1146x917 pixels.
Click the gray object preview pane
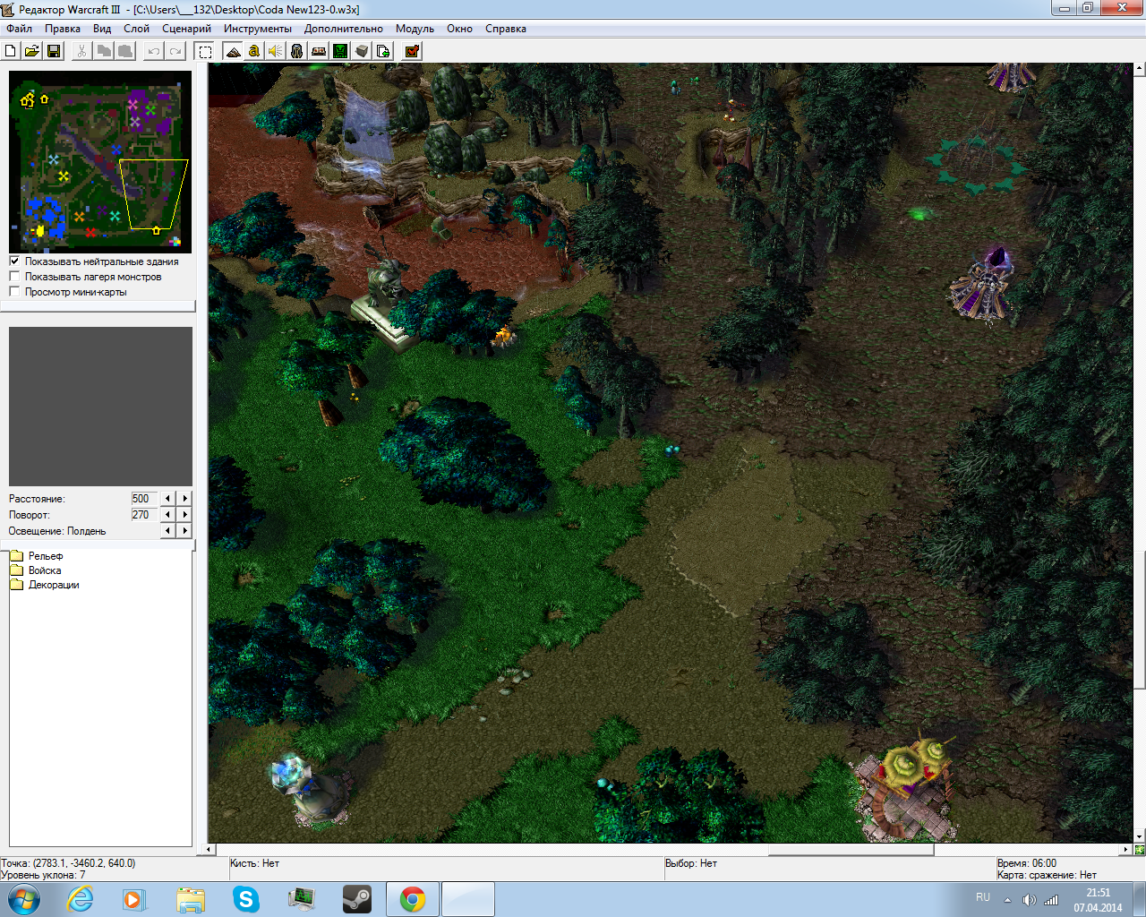[x=100, y=407]
